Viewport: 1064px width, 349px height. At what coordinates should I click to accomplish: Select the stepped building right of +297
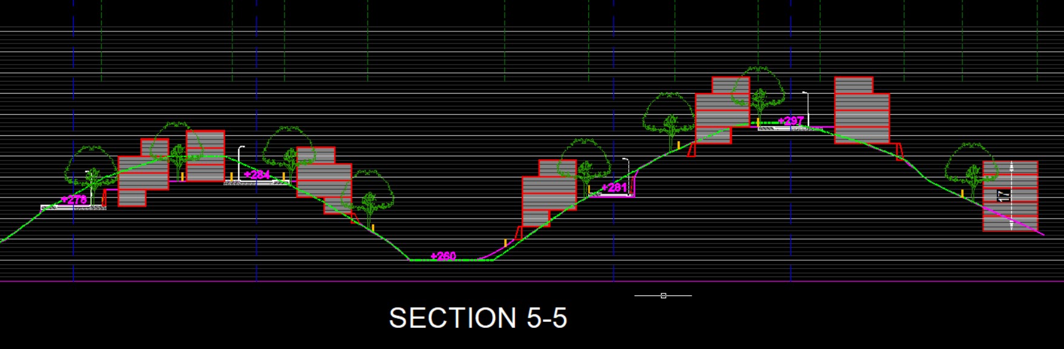[x=861, y=112]
